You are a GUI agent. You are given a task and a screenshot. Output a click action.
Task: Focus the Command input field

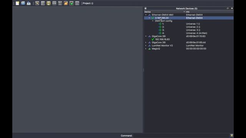click(x=181, y=135)
